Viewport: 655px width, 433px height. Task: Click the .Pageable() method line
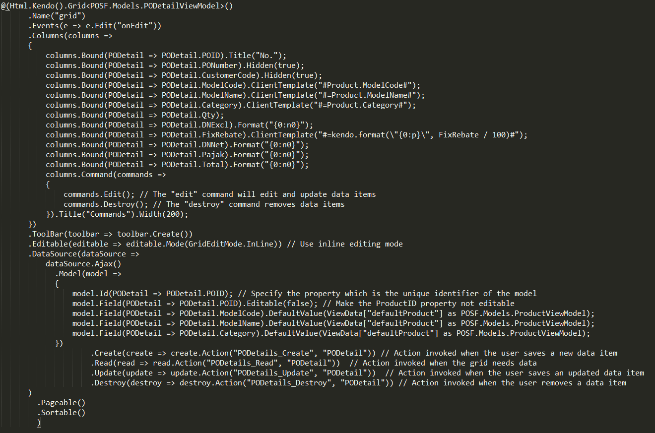(x=61, y=402)
